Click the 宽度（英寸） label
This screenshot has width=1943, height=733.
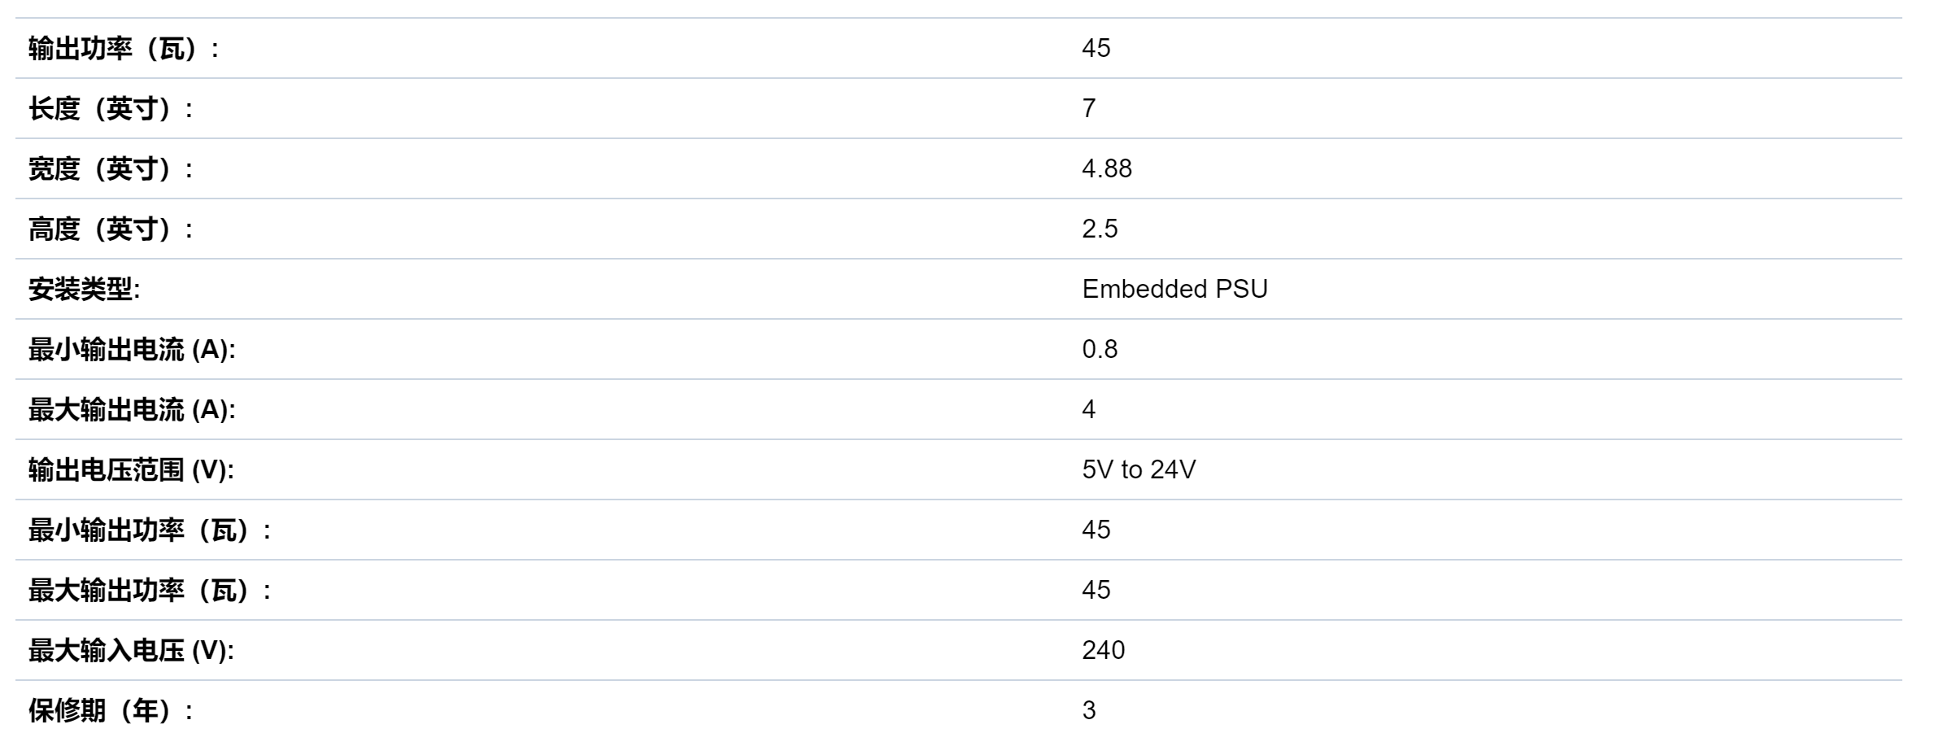coord(111,169)
